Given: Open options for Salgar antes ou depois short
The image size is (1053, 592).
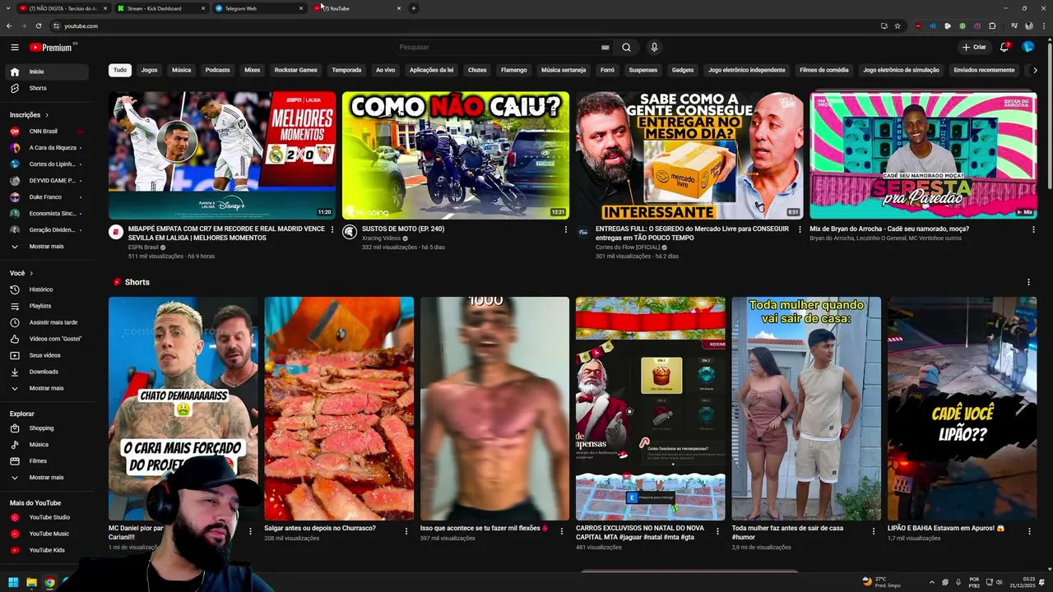Looking at the screenshot, I should 406,531.
